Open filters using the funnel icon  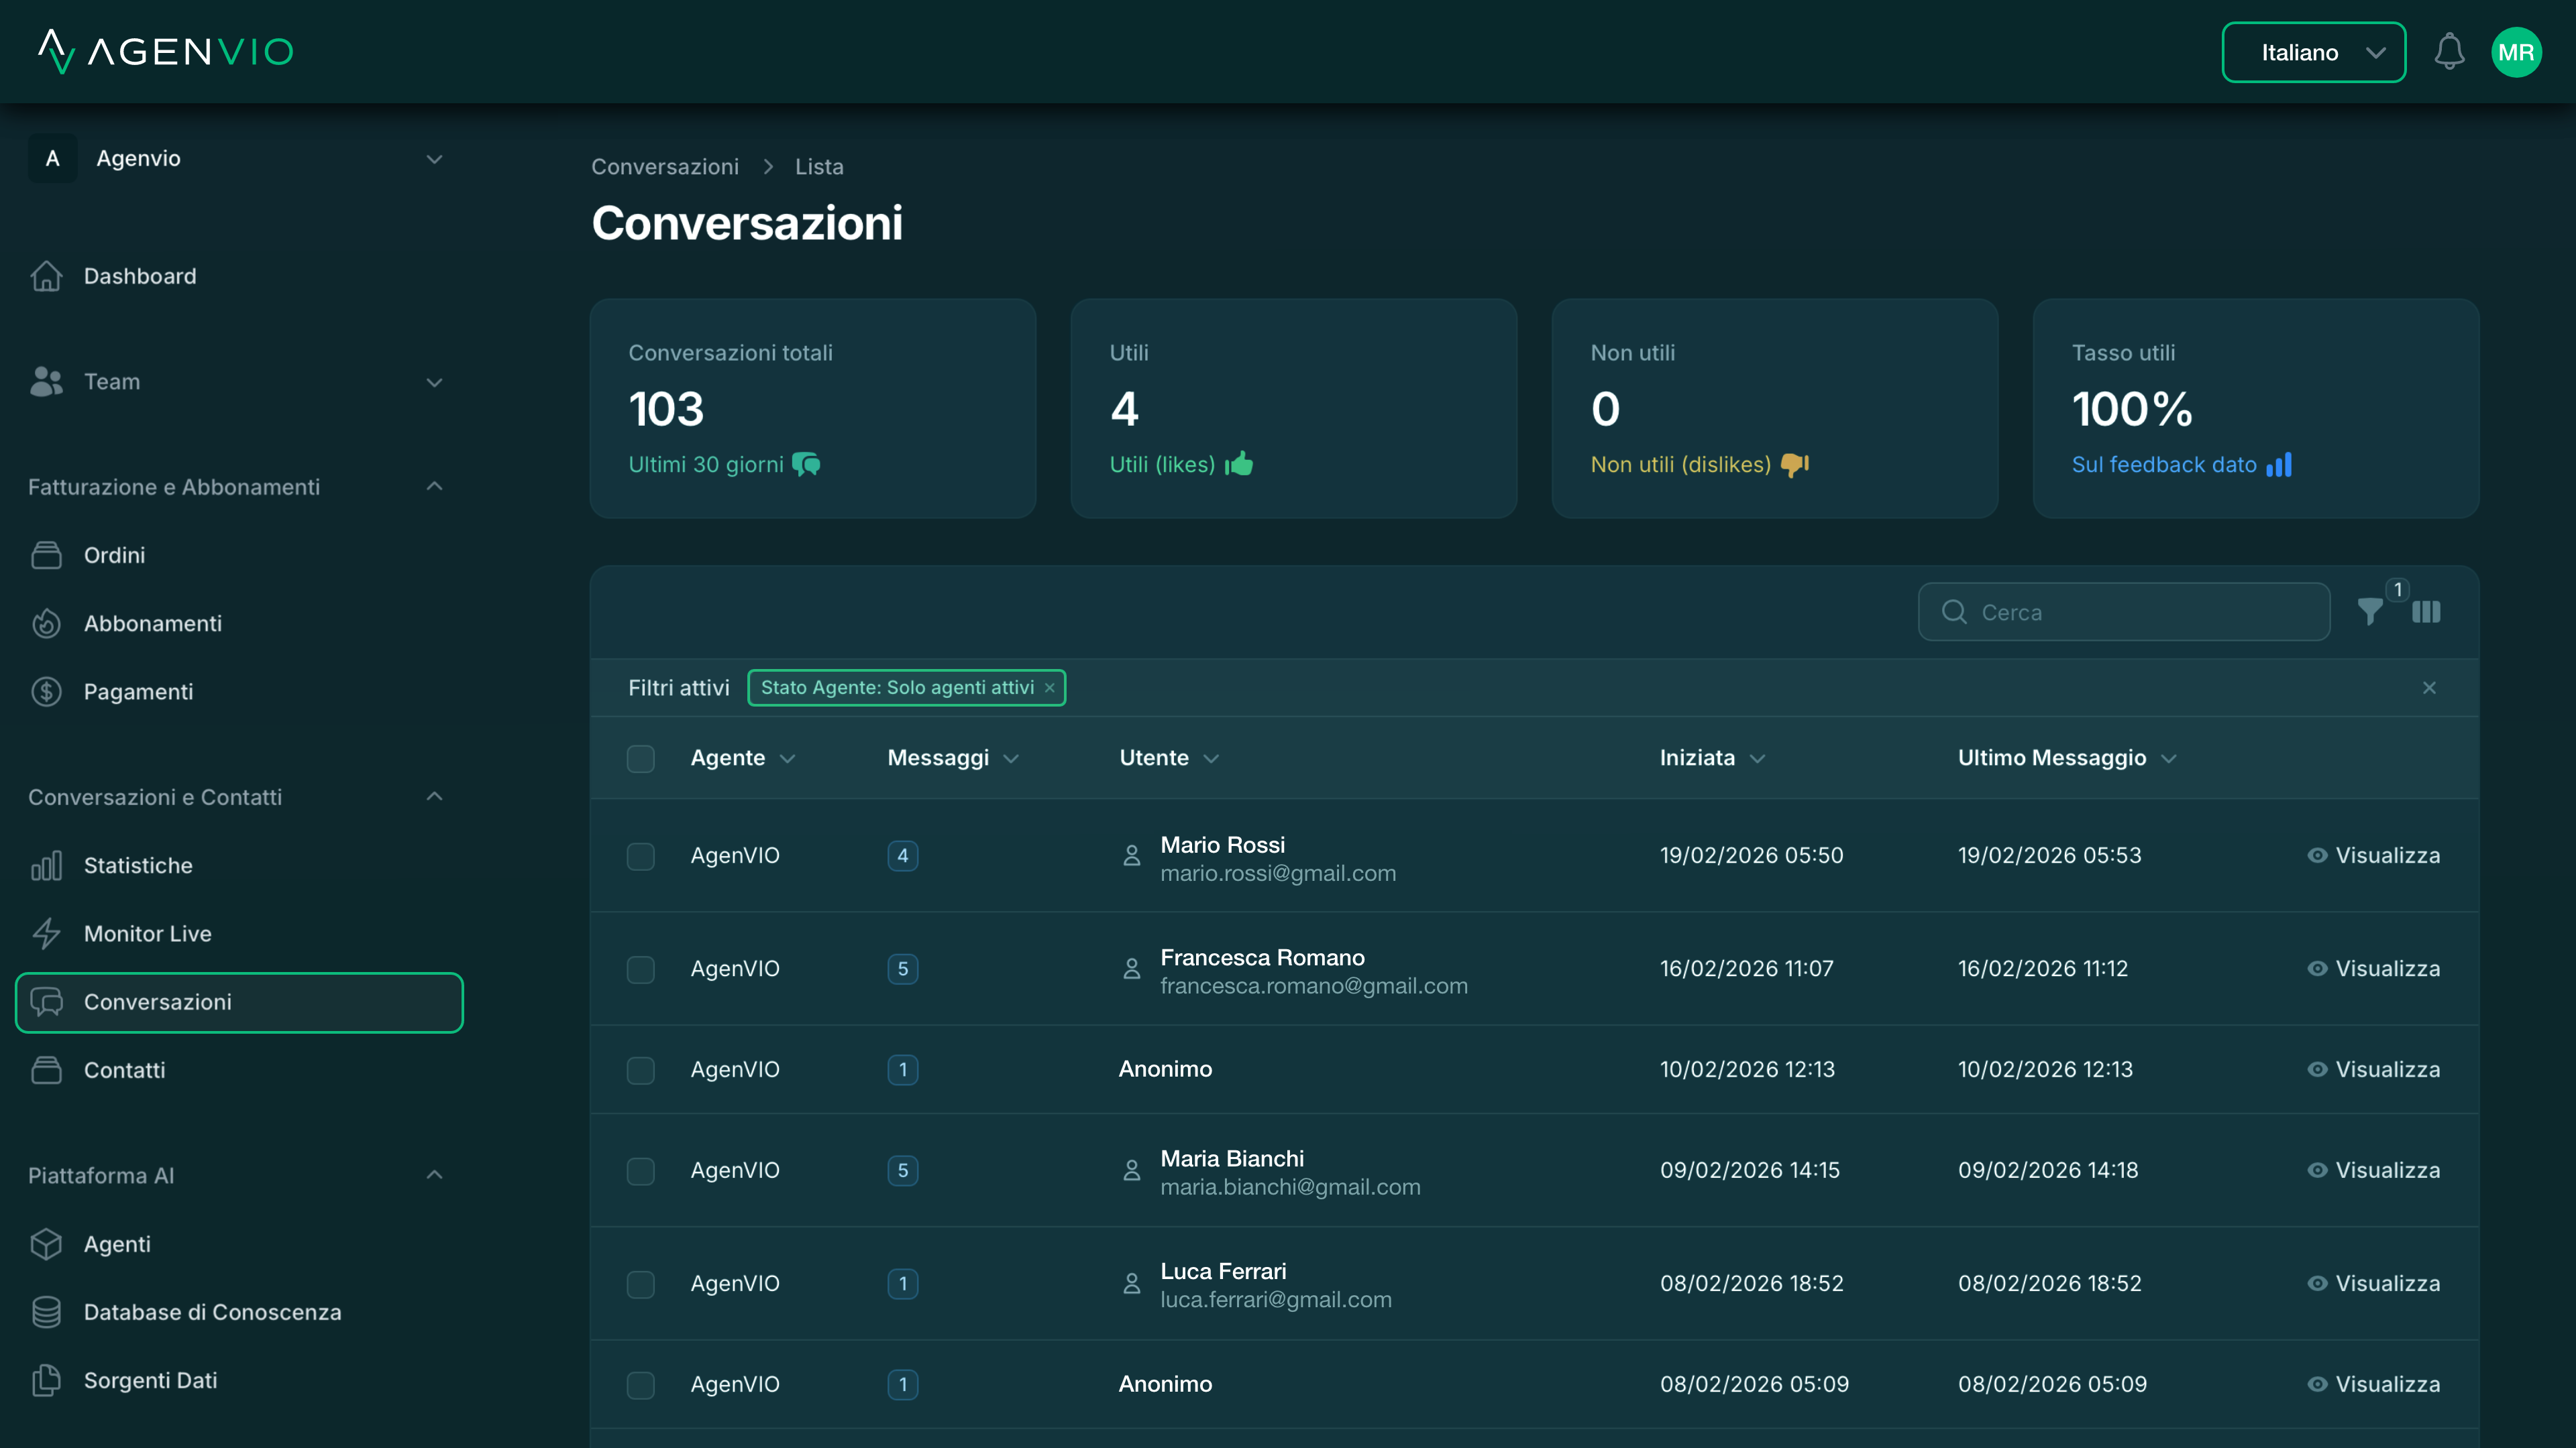pyautogui.click(x=2370, y=611)
